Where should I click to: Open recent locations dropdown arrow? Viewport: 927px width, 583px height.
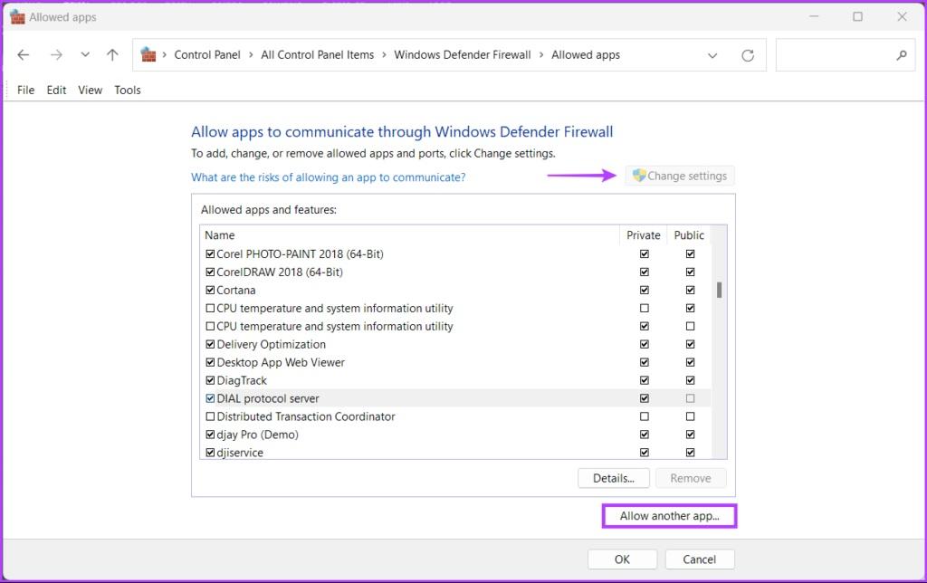point(85,55)
